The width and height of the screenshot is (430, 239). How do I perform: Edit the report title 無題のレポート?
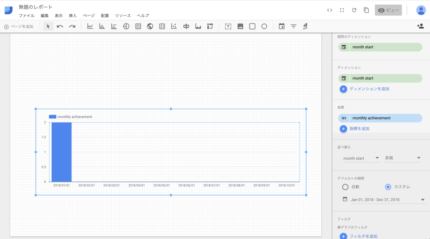tap(35, 7)
